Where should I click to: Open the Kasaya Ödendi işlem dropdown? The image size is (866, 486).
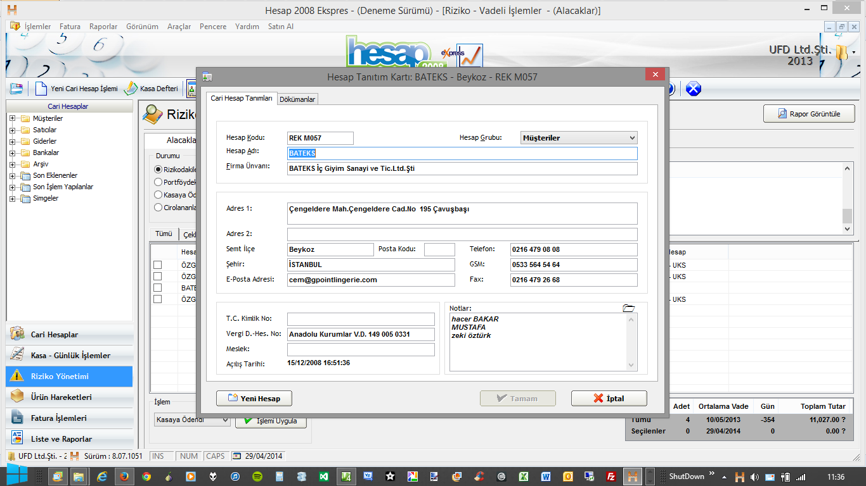coord(193,420)
